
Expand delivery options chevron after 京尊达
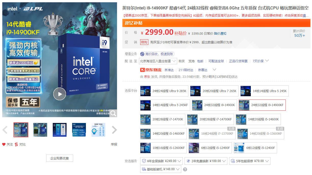click(214, 70)
